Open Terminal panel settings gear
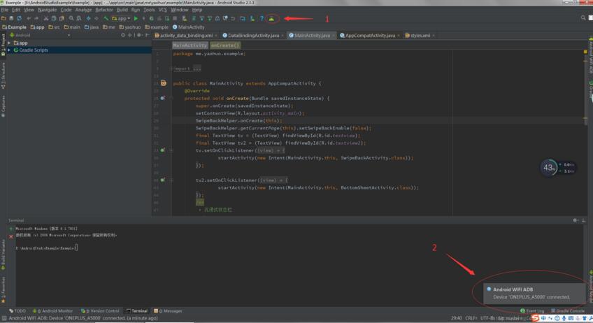 [576, 220]
